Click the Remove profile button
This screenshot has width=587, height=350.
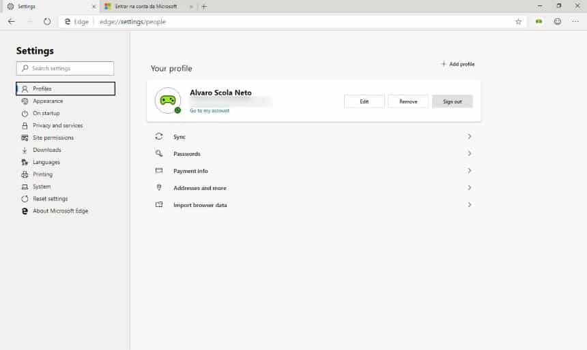(408, 101)
